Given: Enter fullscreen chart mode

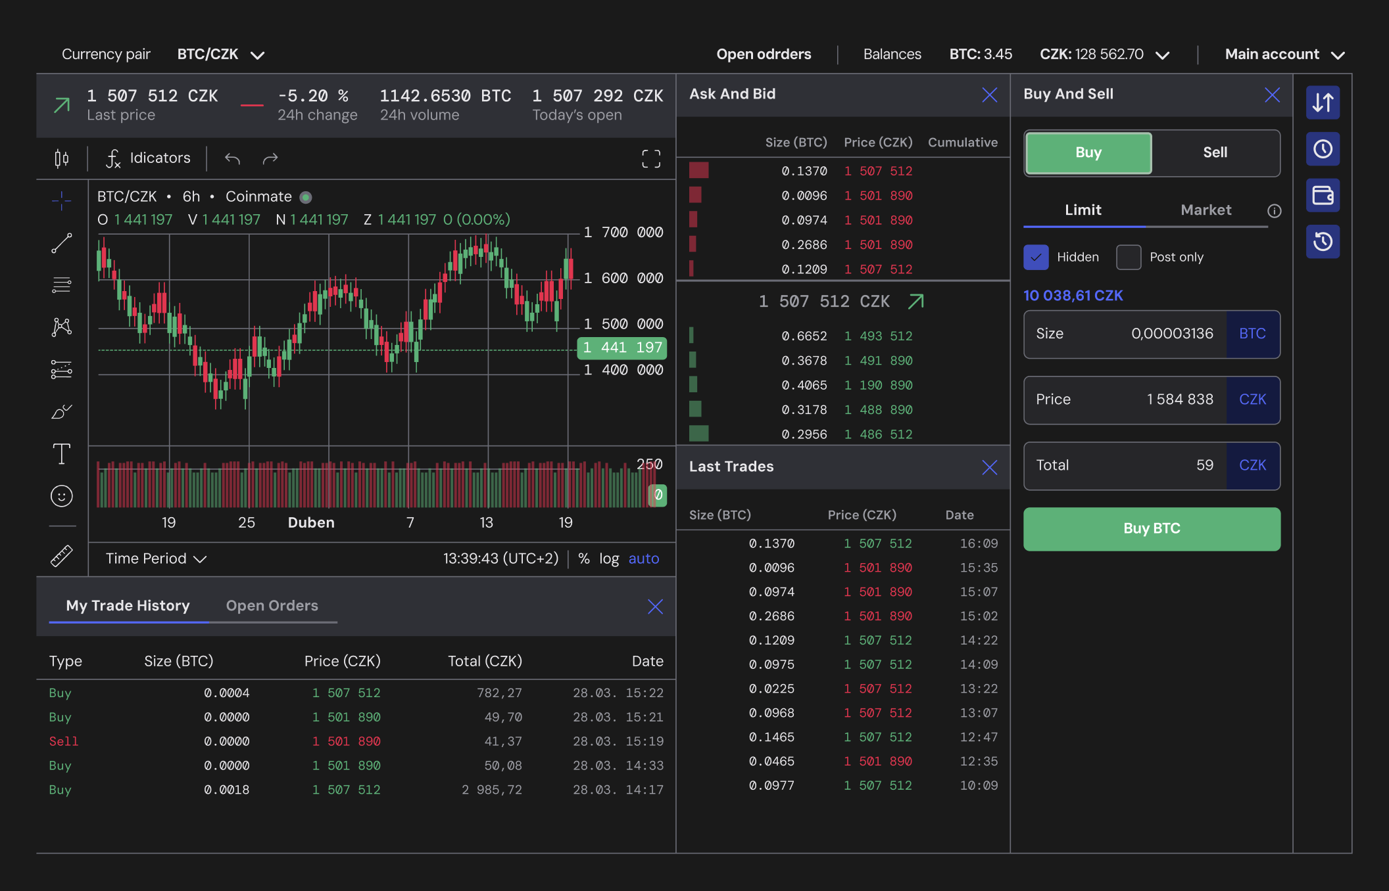Looking at the screenshot, I should point(650,158).
